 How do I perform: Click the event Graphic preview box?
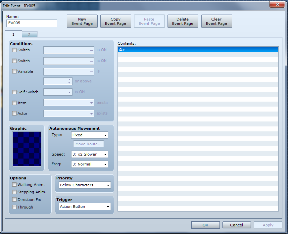[27, 149]
